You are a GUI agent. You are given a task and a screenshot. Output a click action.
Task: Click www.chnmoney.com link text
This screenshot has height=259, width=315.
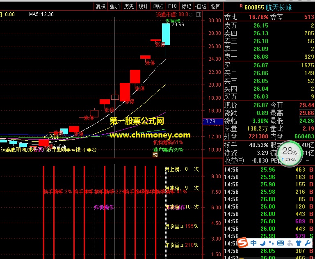(x=150, y=135)
